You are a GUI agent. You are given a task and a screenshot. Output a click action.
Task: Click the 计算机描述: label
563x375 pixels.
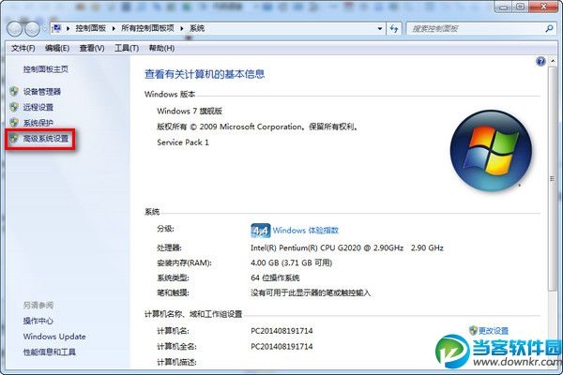click(x=176, y=362)
